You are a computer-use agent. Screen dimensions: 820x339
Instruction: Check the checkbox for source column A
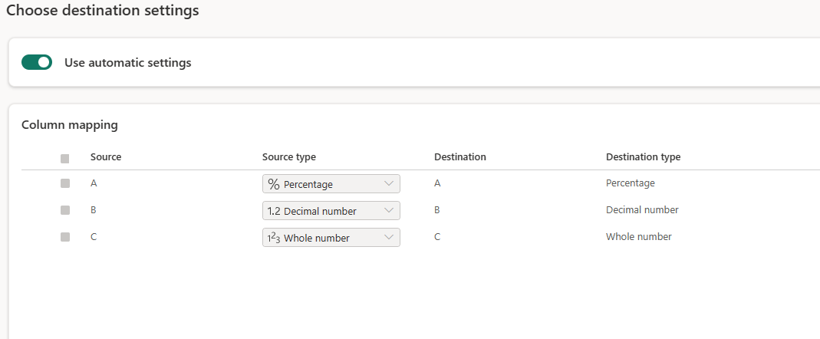tap(65, 183)
